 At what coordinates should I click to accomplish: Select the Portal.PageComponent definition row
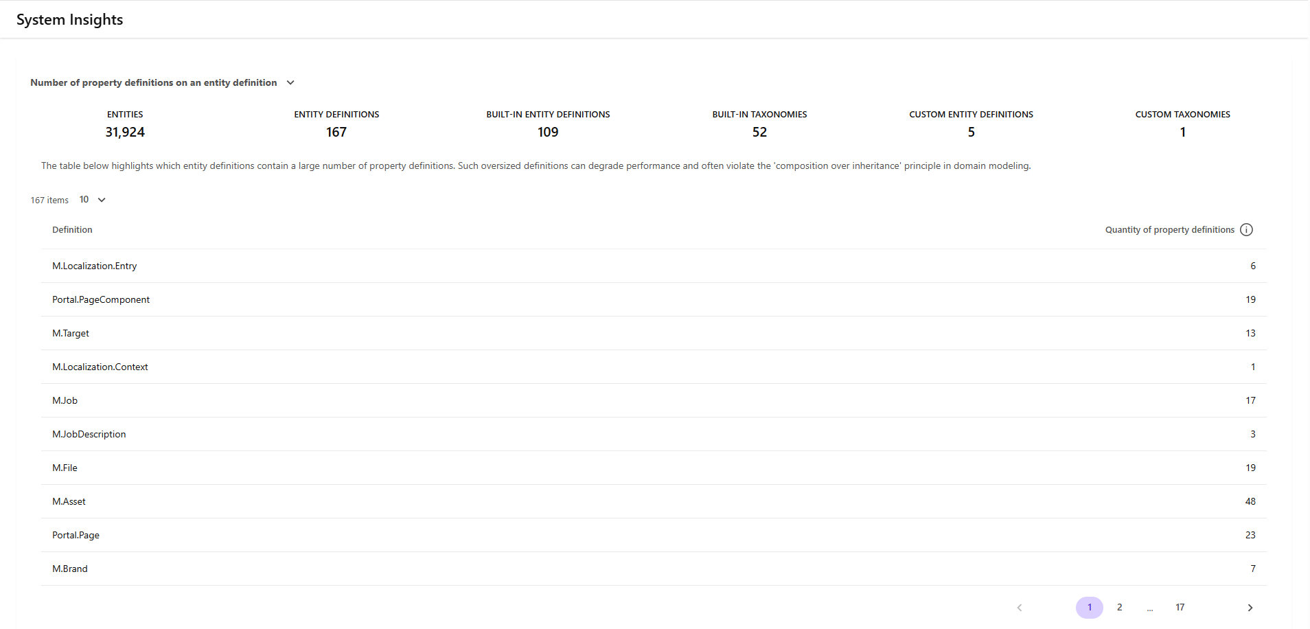click(x=101, y=300)
